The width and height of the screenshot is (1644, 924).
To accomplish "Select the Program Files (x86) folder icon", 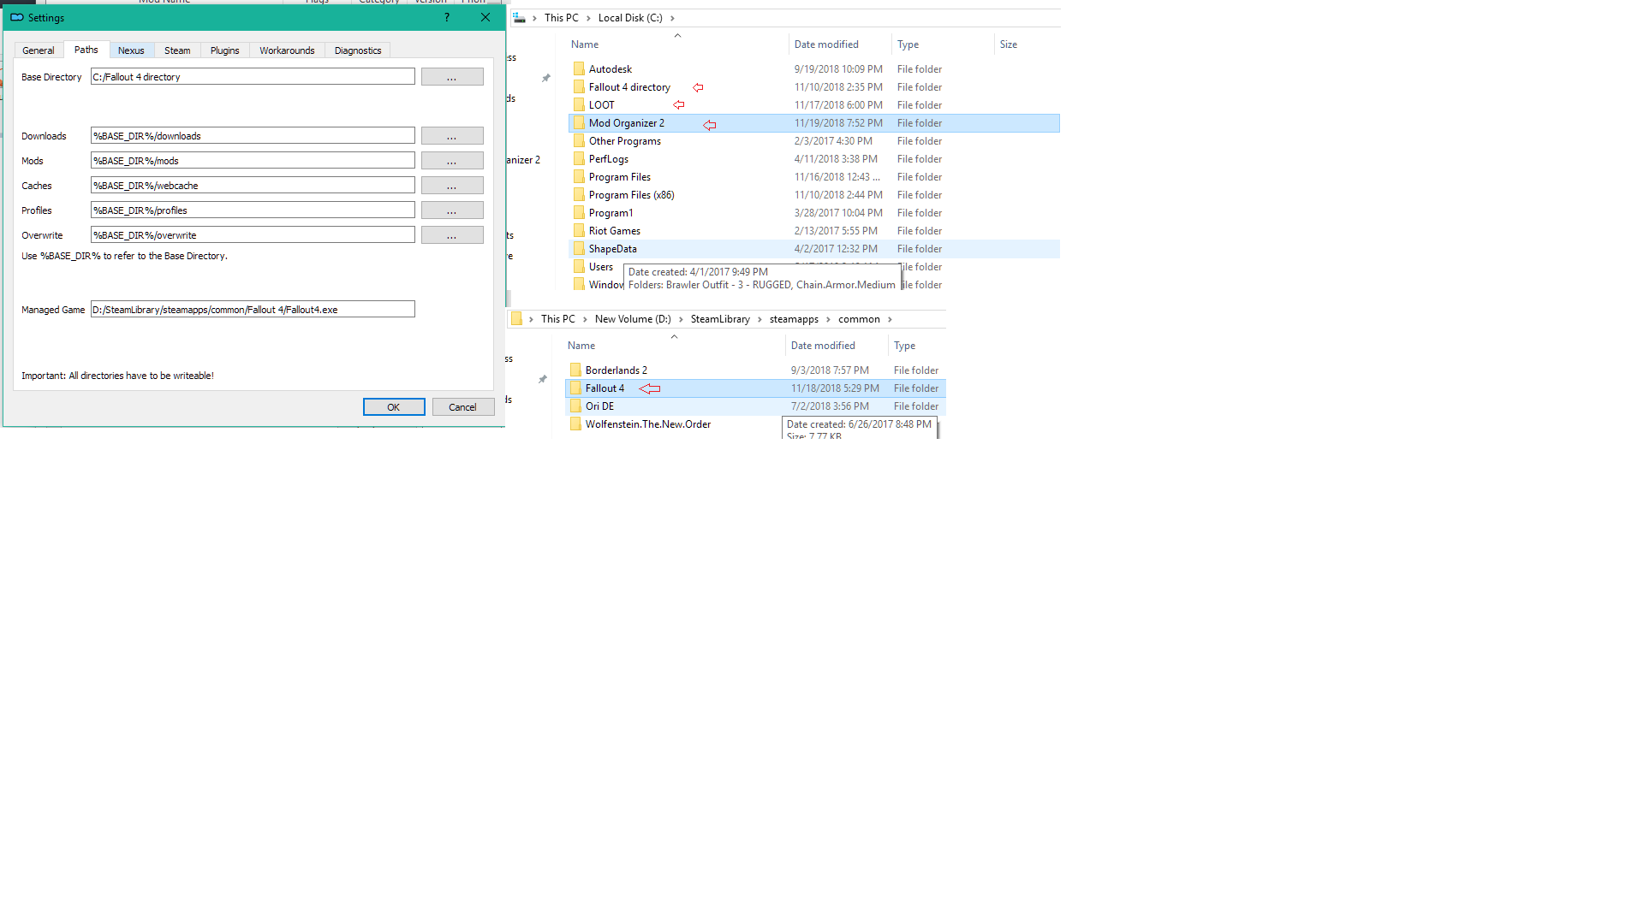I will click(579, 194).
